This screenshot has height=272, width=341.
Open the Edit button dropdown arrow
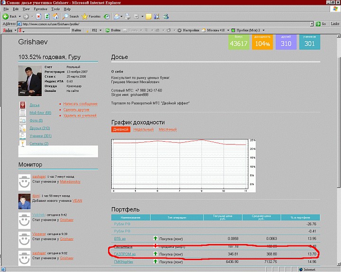143,16
